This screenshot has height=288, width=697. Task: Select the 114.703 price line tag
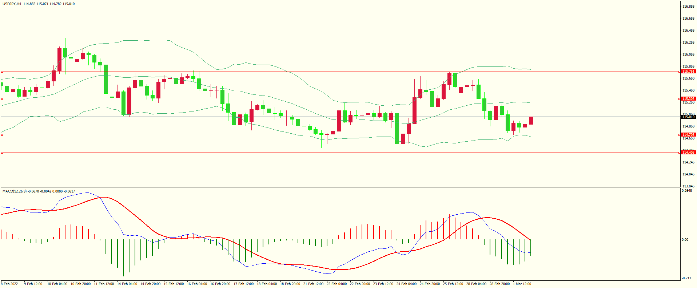[688, 135]
